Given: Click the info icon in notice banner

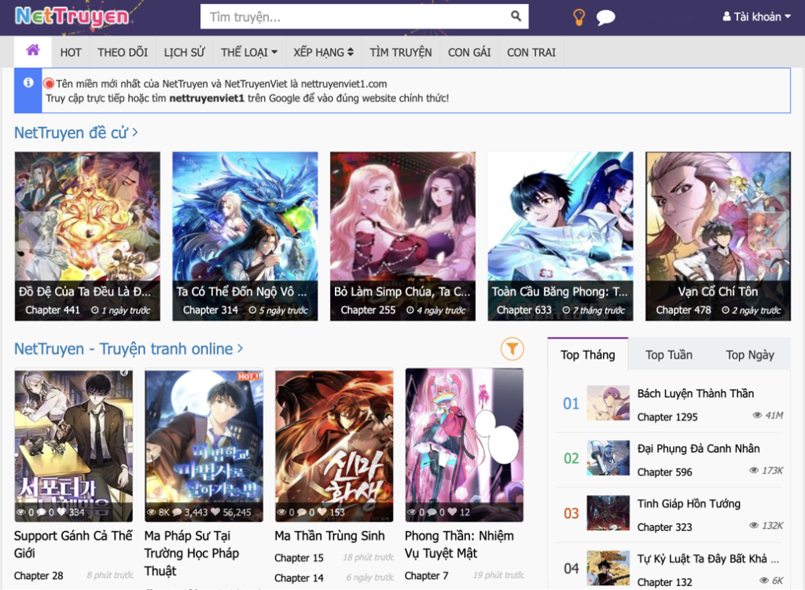Looking at the screenshot, I should point(28,82).
